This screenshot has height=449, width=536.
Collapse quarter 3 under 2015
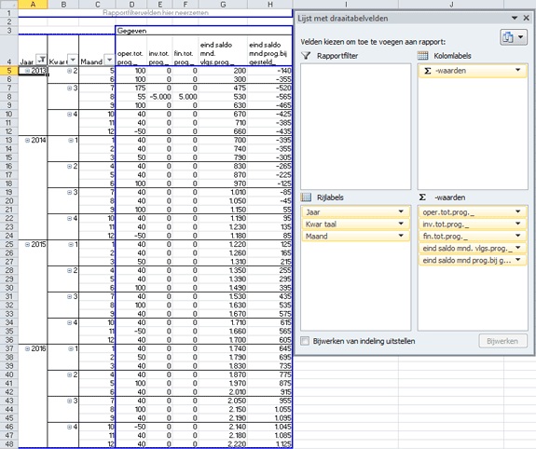(x=69, y=296)
